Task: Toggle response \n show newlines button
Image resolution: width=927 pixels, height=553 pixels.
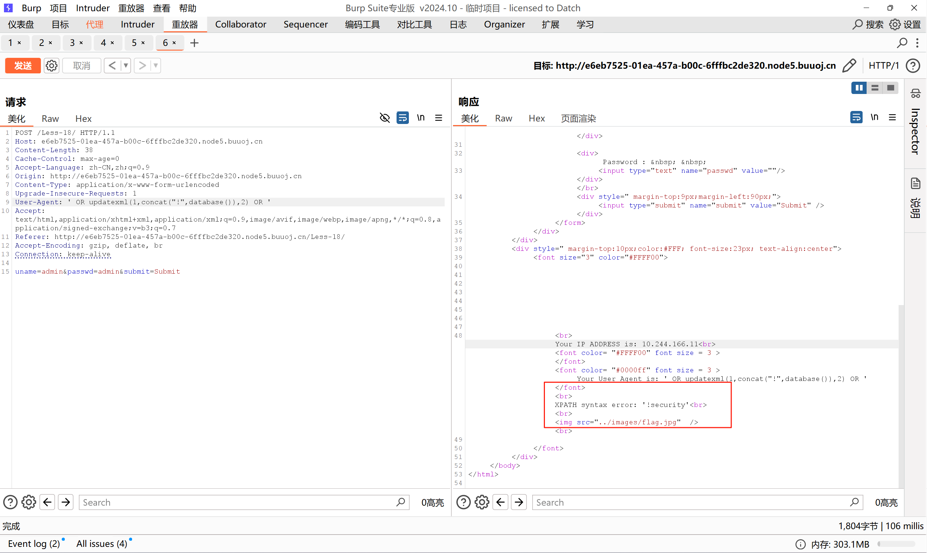Action: (874, 117)
